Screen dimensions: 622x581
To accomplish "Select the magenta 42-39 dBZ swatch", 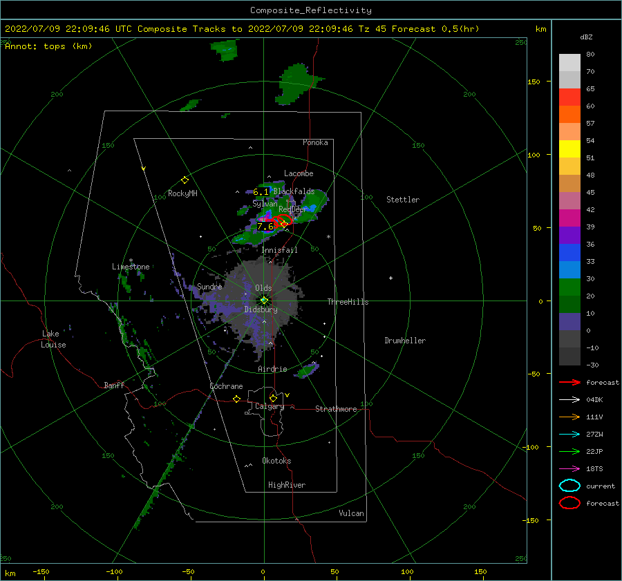I will click(569, 218).
